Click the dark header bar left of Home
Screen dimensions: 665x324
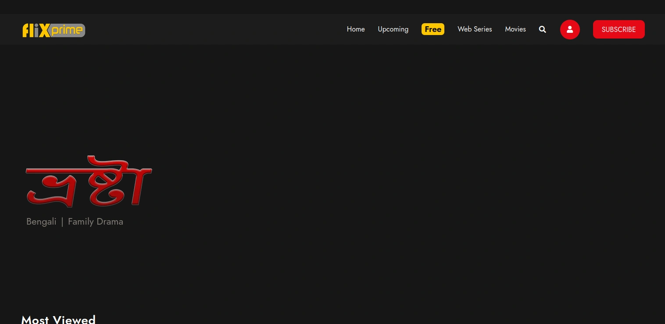pos(211,29)
